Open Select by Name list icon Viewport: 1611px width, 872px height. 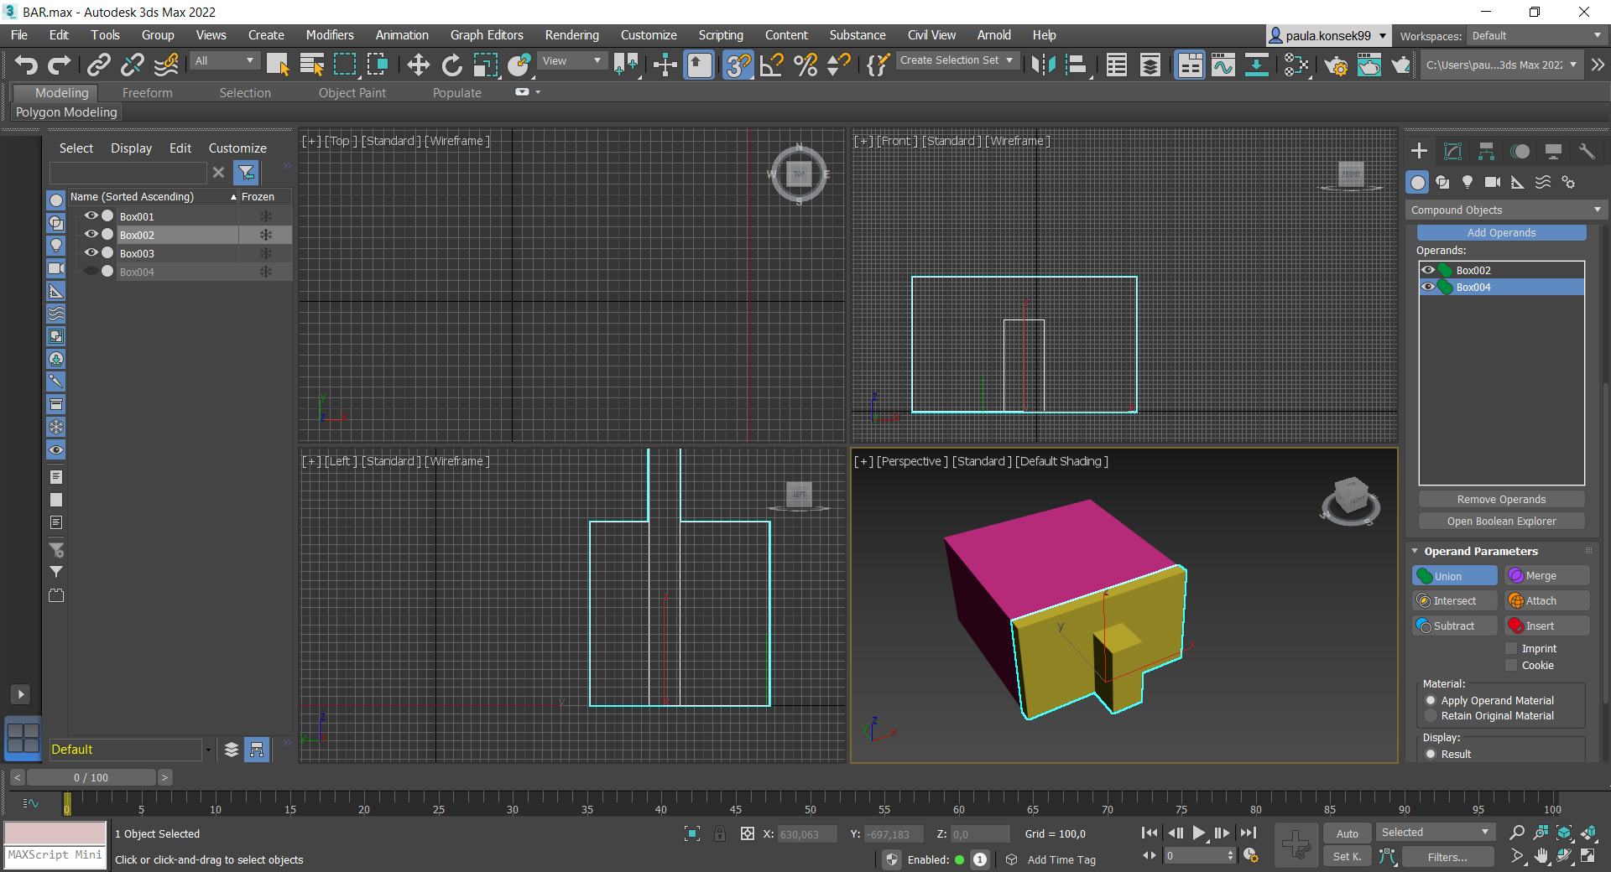[311, 65]
